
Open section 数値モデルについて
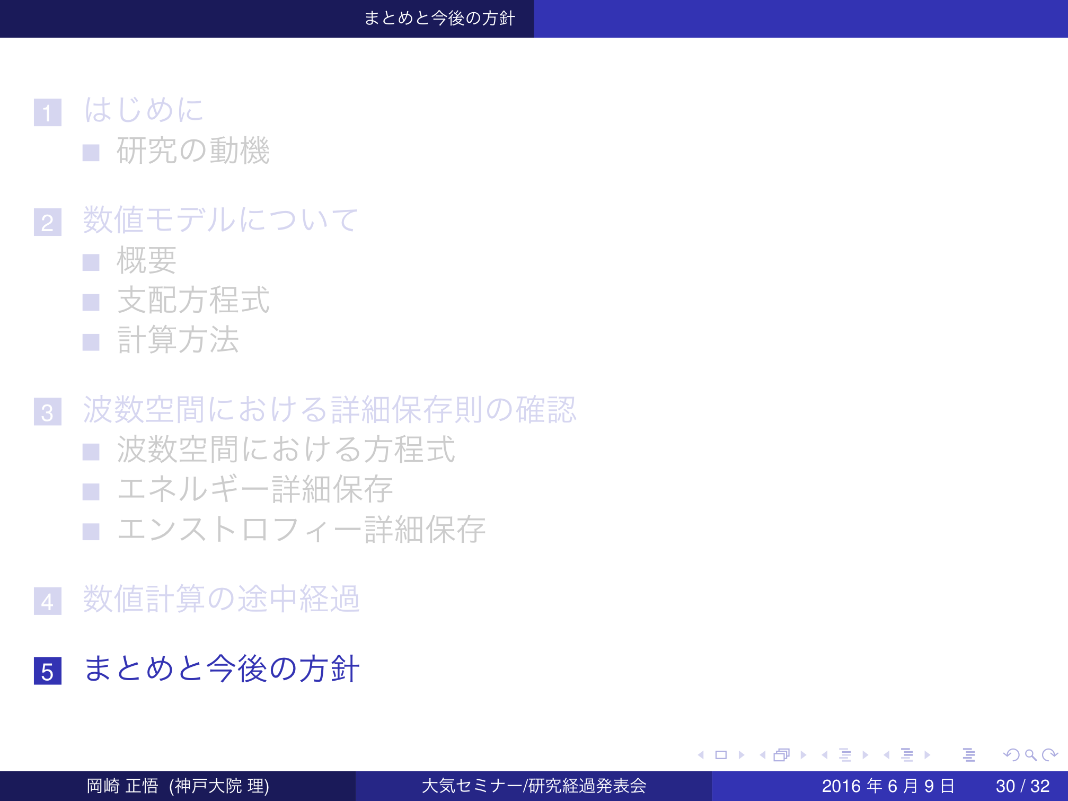click(x=220, y=220)
